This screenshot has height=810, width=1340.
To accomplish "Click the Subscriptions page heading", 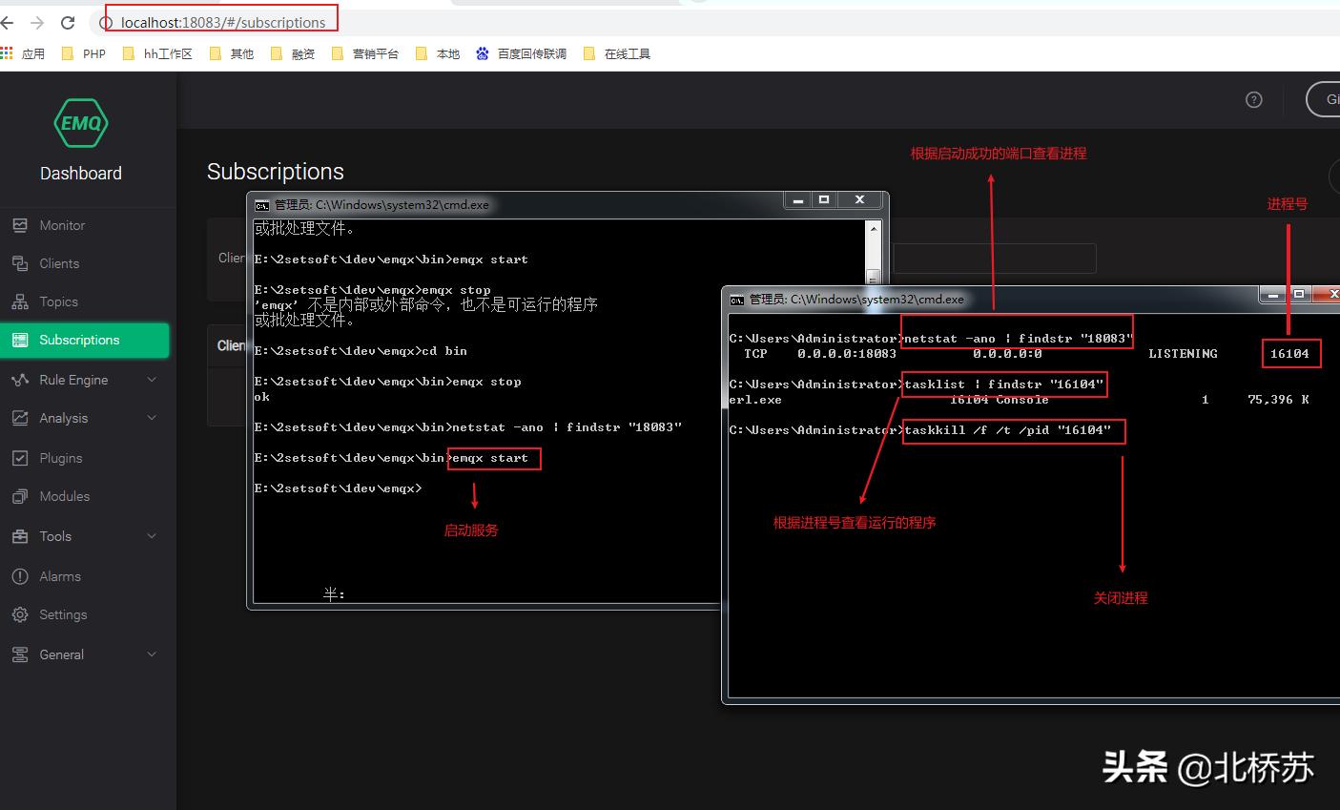I will point(276,172).
